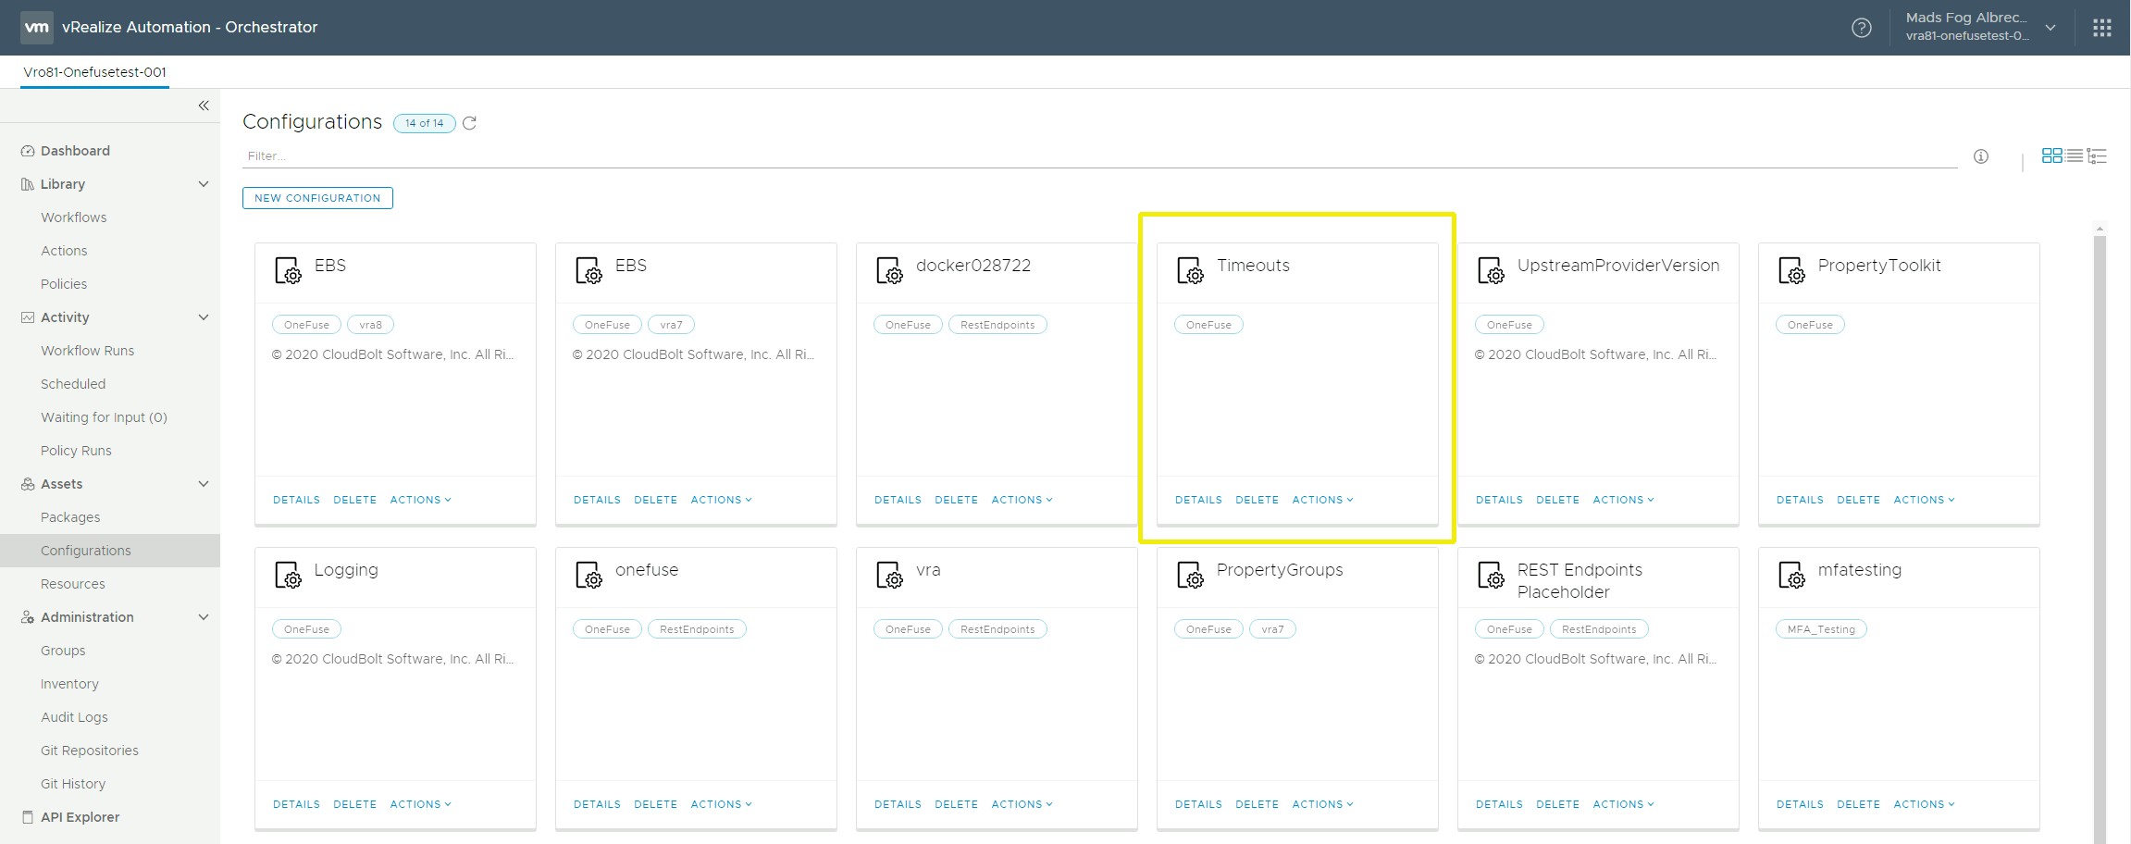
Task: Collapse the Assets section chevron
Action: pyautogui.click(x=204, y=484)
